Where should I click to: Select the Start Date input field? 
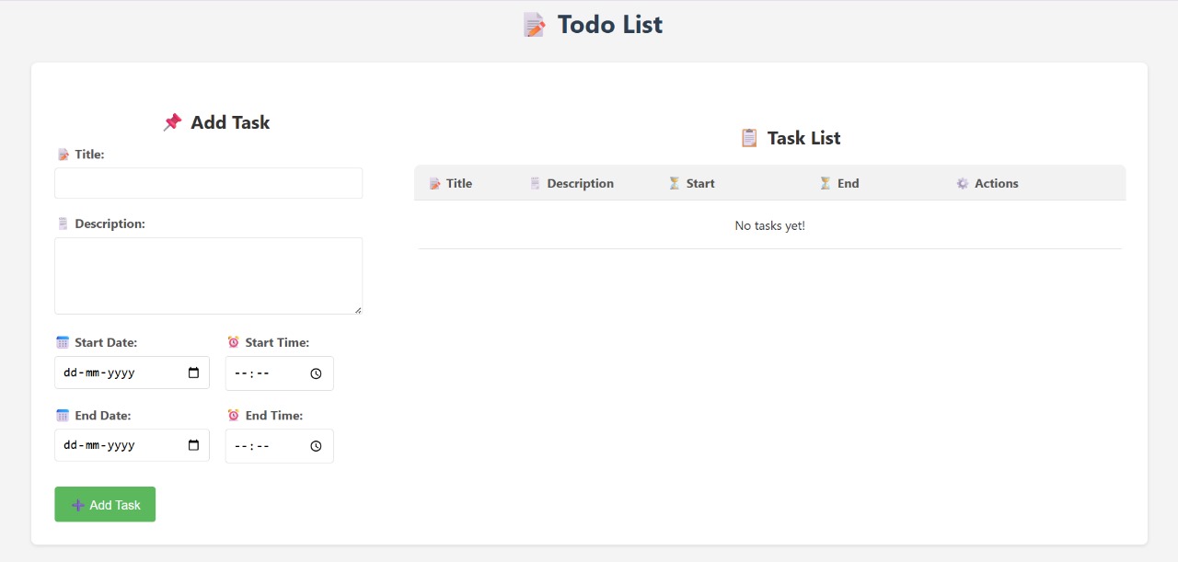132,373
